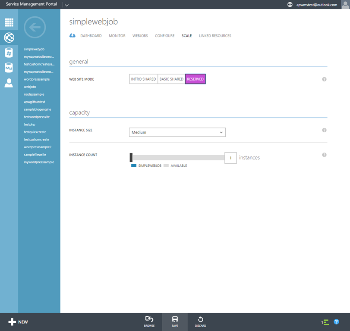Open the wordpresssample site

(x=37, y=79)
